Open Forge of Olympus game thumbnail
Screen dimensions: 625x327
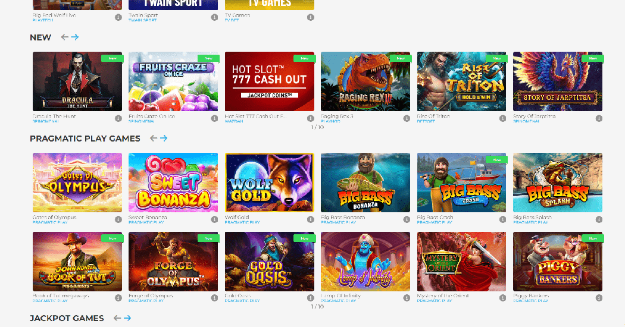coord(173,262)
